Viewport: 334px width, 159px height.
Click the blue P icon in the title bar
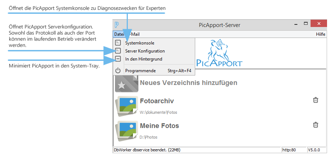[x=116, y=25]
